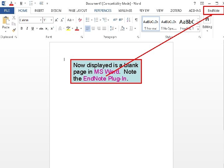224x168 pixels.
Task: Open Clipboard pane launcher
Action: [16, 37]
